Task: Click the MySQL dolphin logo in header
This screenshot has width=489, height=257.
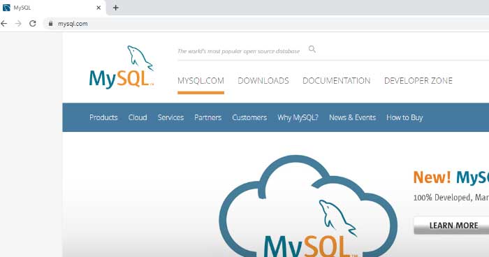Action: coord(122,67)
